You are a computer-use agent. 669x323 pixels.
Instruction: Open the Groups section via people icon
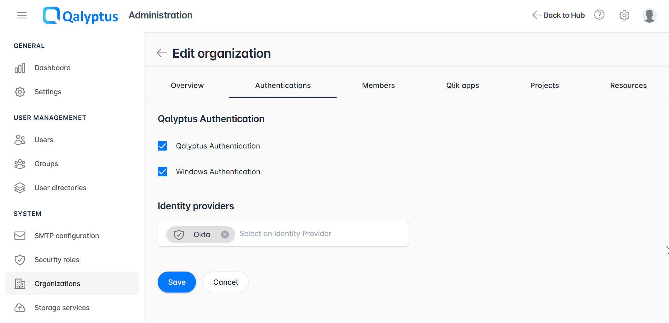pos(20,163)
